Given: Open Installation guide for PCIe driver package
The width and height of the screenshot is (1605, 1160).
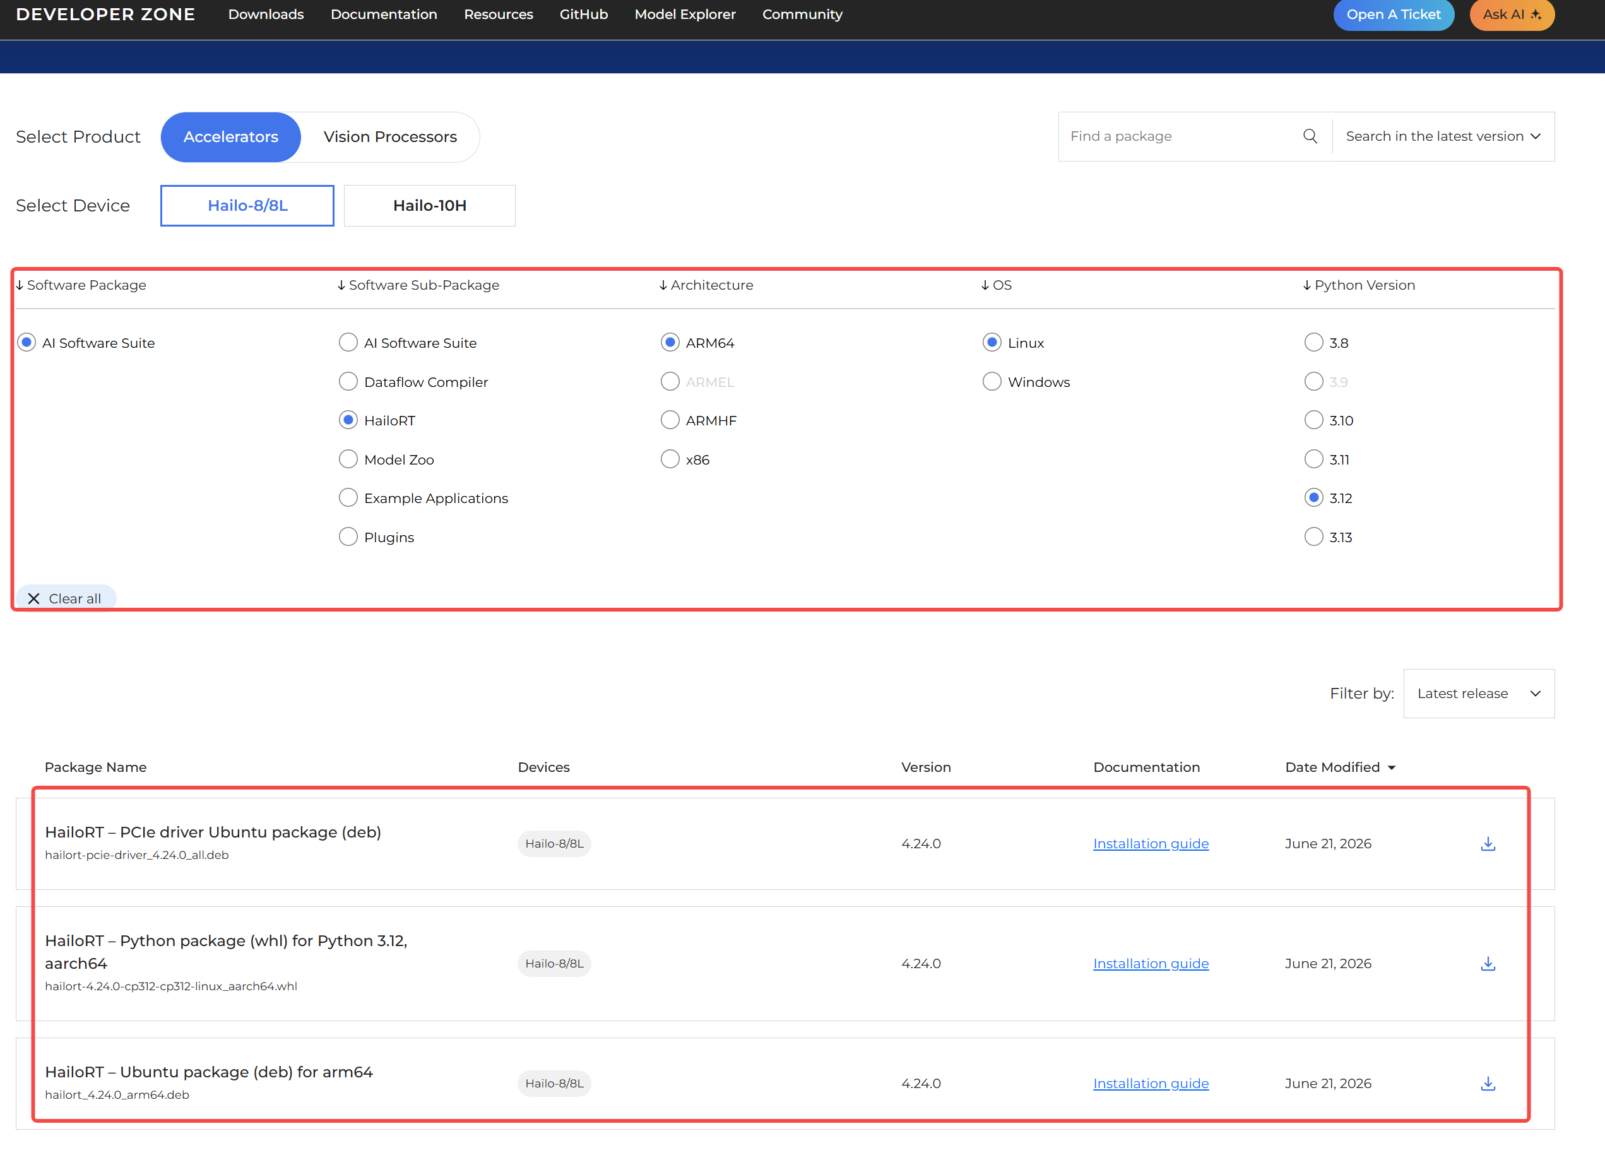Looking at the screenshot, I should pos(1151,844).
